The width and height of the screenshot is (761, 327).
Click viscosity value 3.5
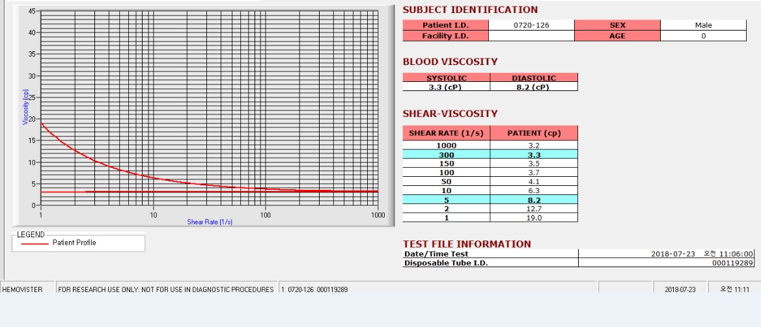534,163
